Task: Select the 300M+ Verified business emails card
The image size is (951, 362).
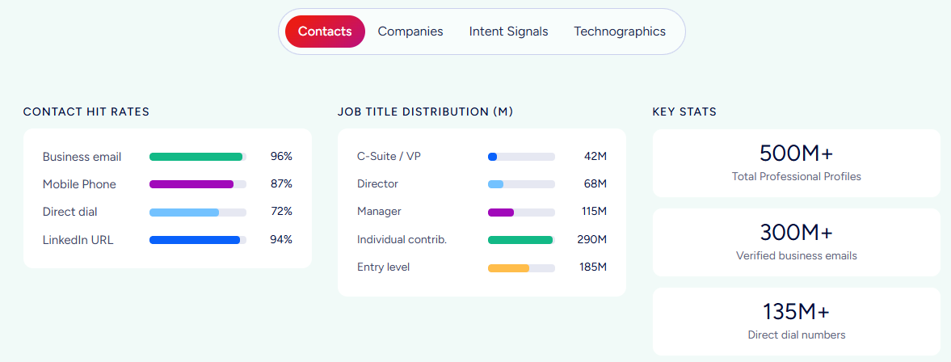Action: point(797,242)
